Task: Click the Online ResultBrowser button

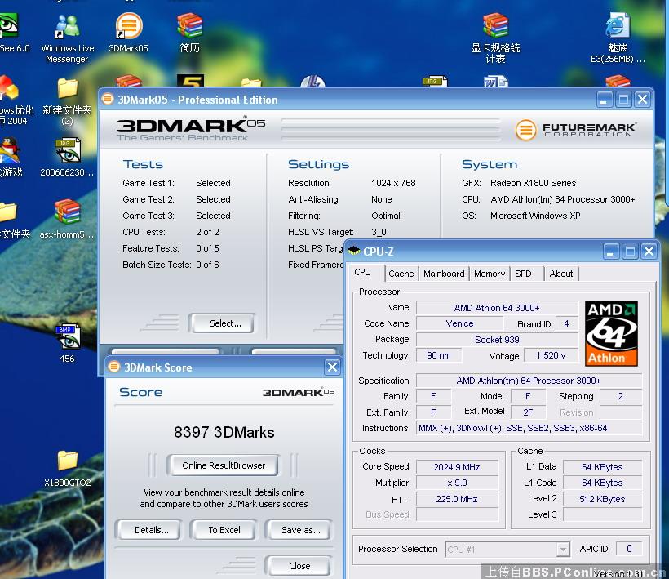Action: [x=224, y=465]
